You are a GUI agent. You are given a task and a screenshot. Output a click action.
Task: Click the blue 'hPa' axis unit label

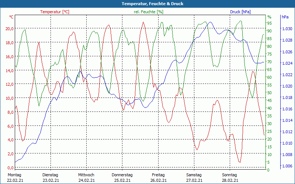pos(285,17)
